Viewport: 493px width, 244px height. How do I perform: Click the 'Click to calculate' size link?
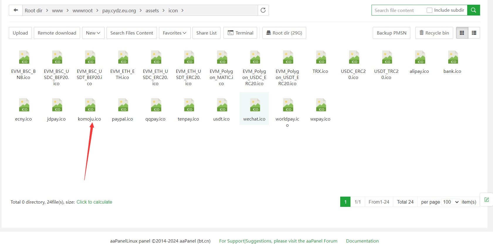(x=94, y=202)
